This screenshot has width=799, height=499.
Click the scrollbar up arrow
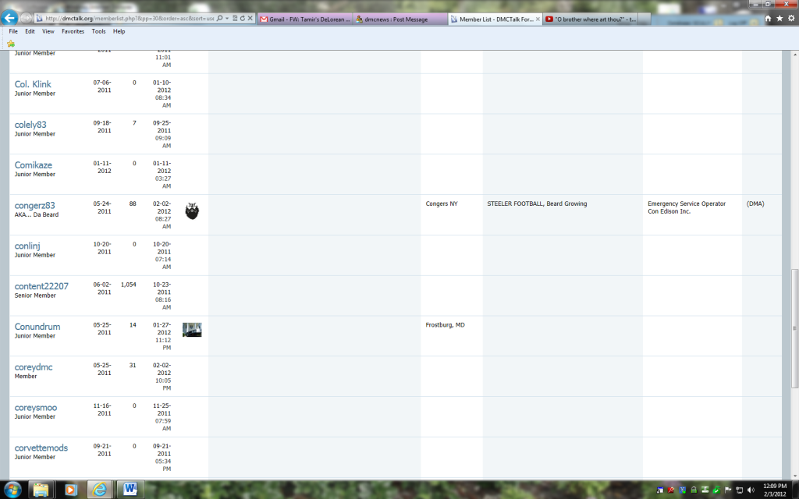794,54
